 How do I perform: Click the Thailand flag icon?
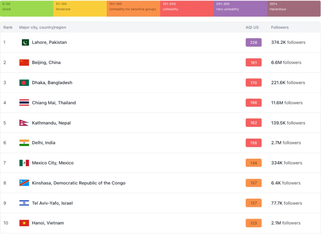tap(24, 103)
